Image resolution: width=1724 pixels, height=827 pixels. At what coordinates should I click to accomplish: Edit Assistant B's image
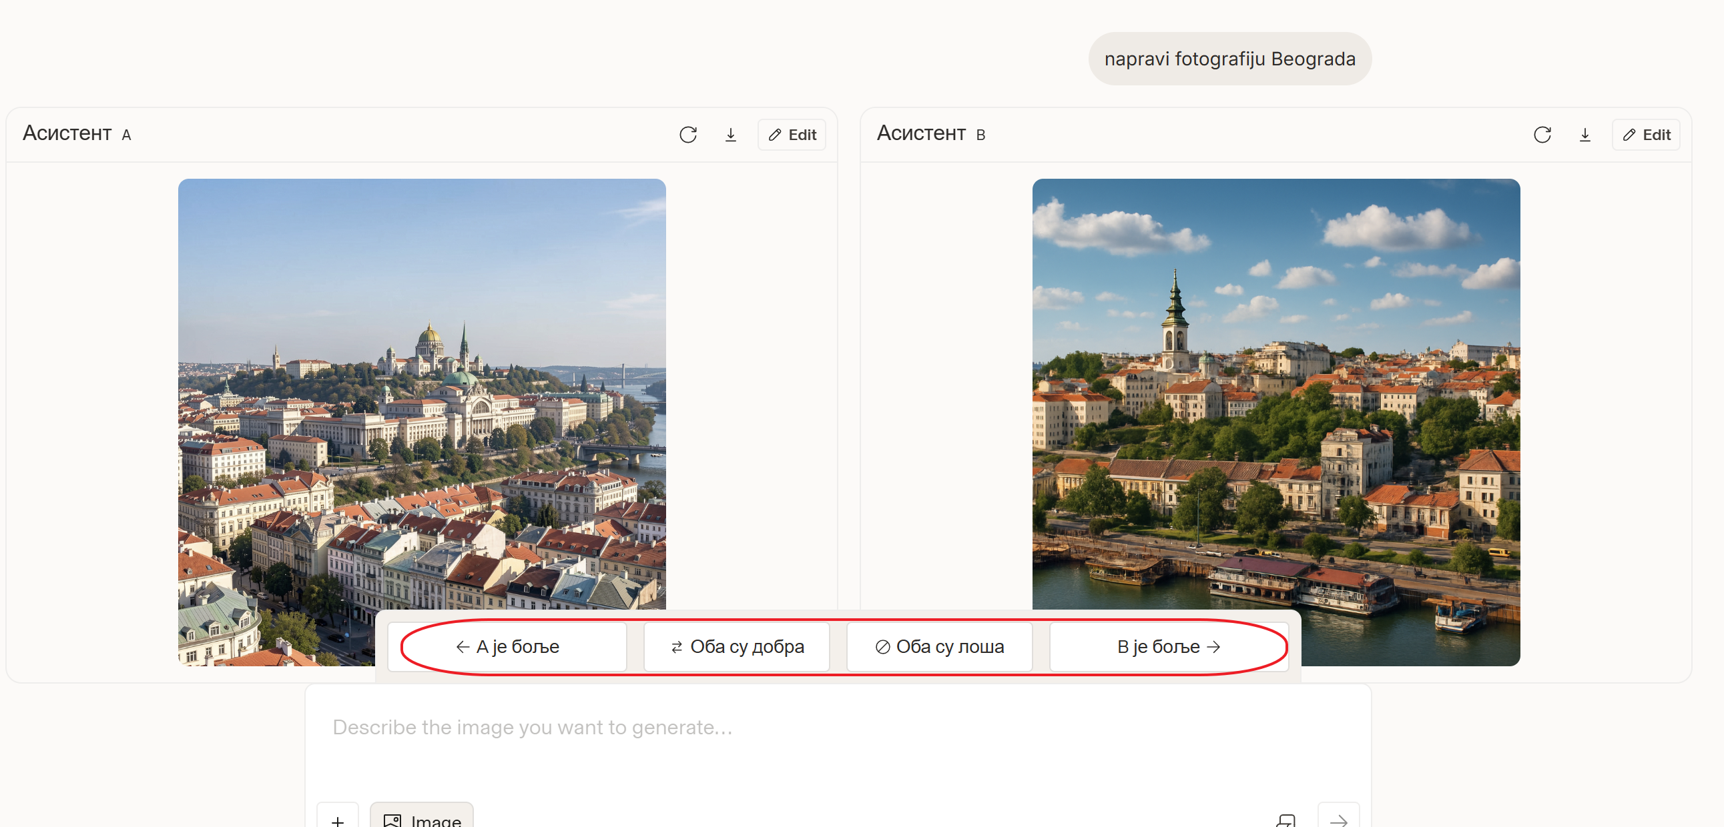1646,135
